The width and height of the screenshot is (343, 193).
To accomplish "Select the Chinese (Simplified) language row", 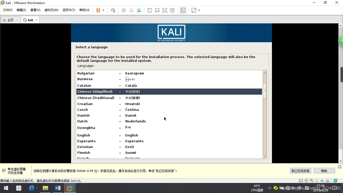I will pyautogui.click(x=169, y=91).
